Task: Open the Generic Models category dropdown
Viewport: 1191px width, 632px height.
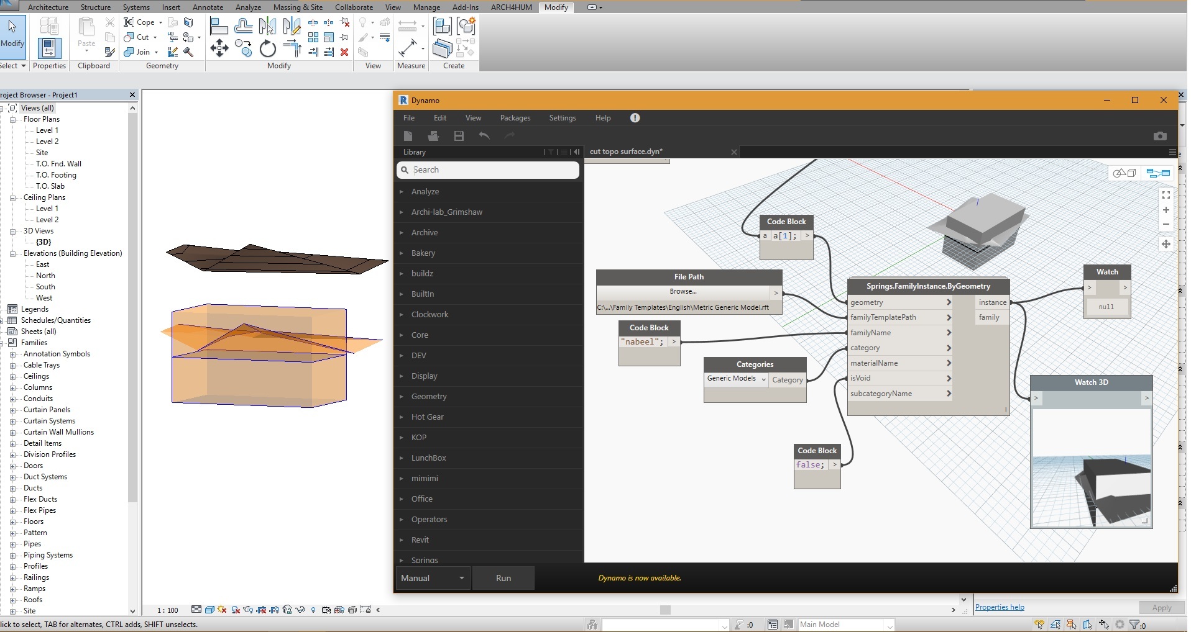Action: [x=736, y=379]
